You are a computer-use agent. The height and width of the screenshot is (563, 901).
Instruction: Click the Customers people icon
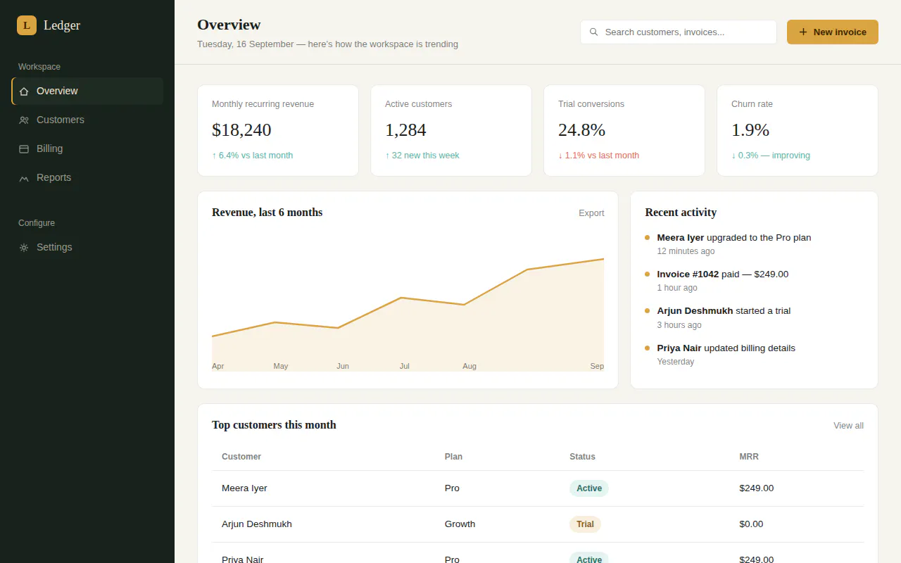pyautogui.click(x=24, y=120)
